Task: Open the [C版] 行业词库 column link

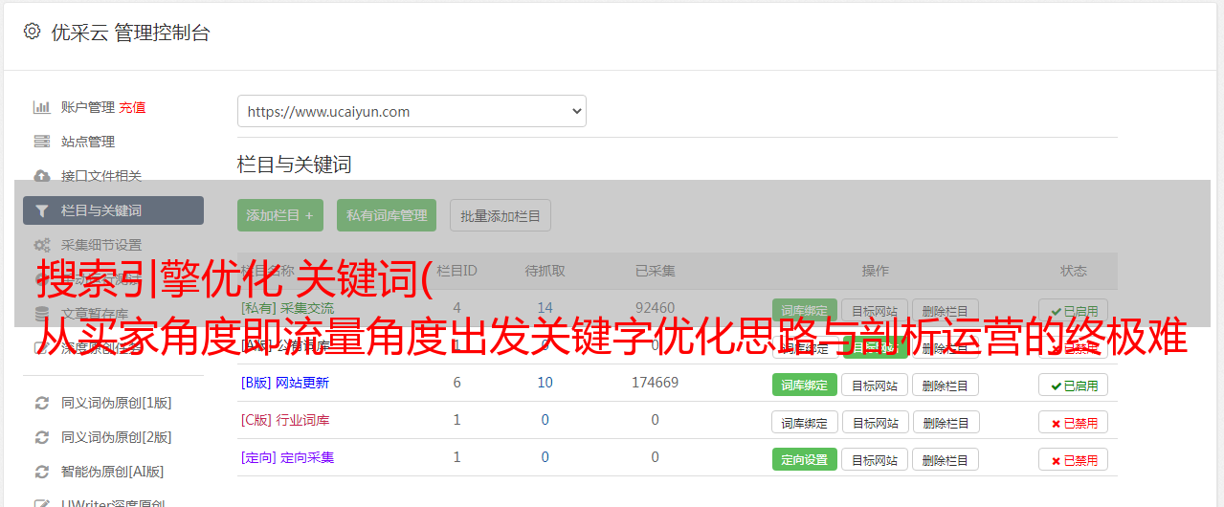Action: 285,420
